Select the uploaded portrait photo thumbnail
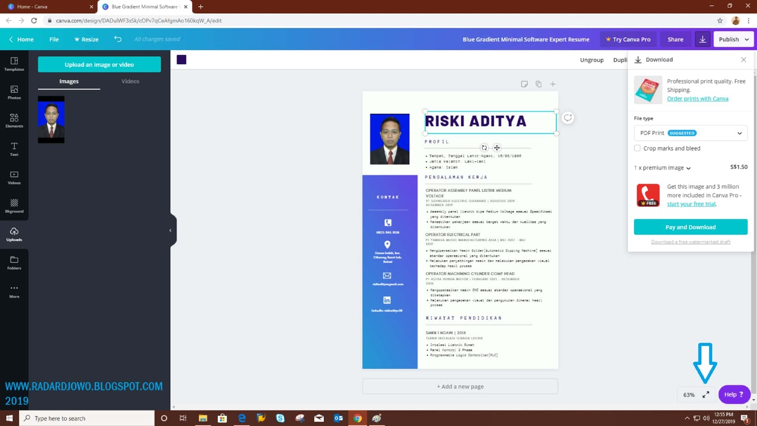757x426 pixels. click(x=51, y=120)
